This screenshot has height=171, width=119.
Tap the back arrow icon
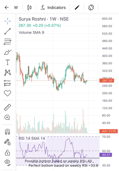point(7,8)
